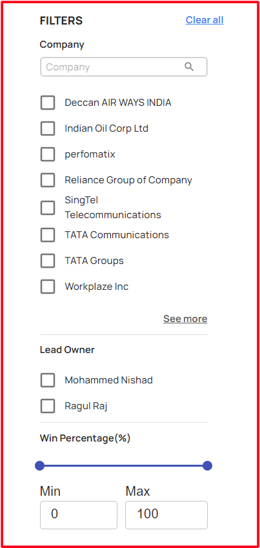The image size is (260, 548).
Task: Check the SingTel Telecommunications checkbox
Action: [x=48, y=208]
